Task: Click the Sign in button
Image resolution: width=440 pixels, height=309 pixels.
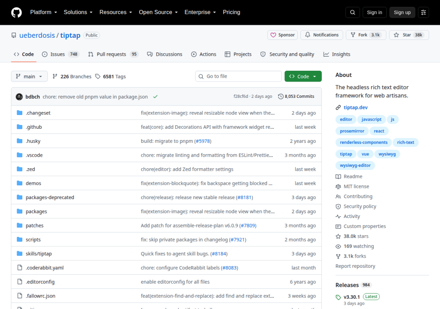Action: (x=374, y=12)
